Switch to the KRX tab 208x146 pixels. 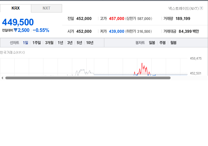click(15, 8)
